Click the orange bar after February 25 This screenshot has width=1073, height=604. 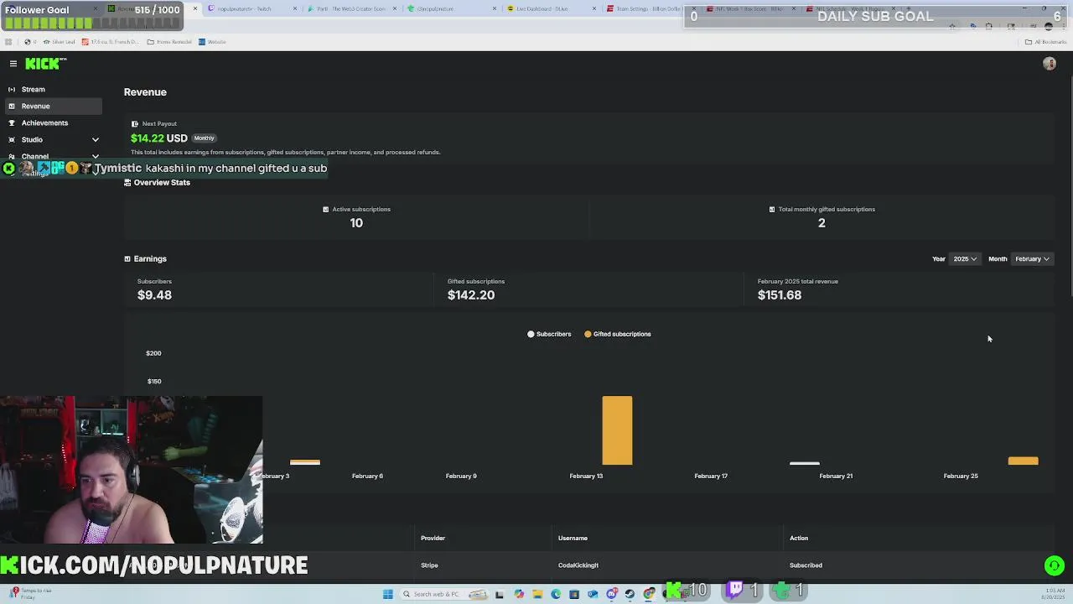click(x=1023, y=461)
